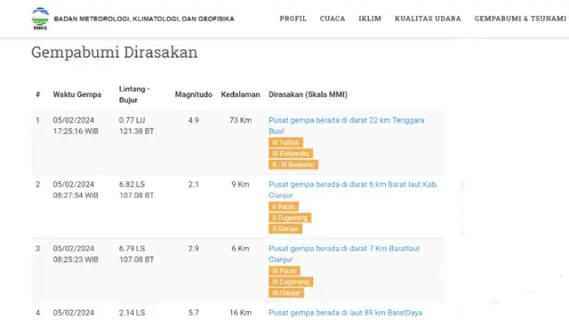Select coordinates 0.77 LU 121.38 BT
The height and width of the screenshot is (320, 569).
click(136, 125)
